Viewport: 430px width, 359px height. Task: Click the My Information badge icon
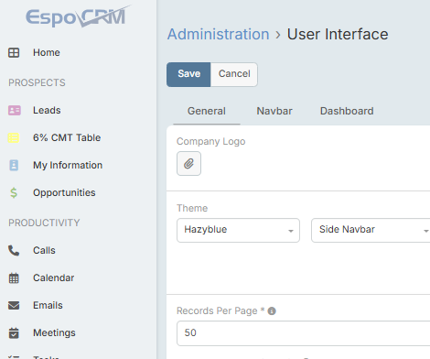[14, 165]
